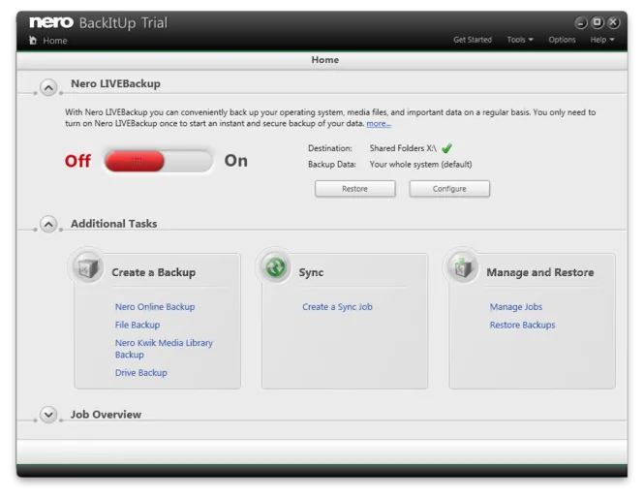Image resolution: width=644 pixels, height=498 pixels.
Task: Click the Create a Backup card title
Action: [153, 272]
